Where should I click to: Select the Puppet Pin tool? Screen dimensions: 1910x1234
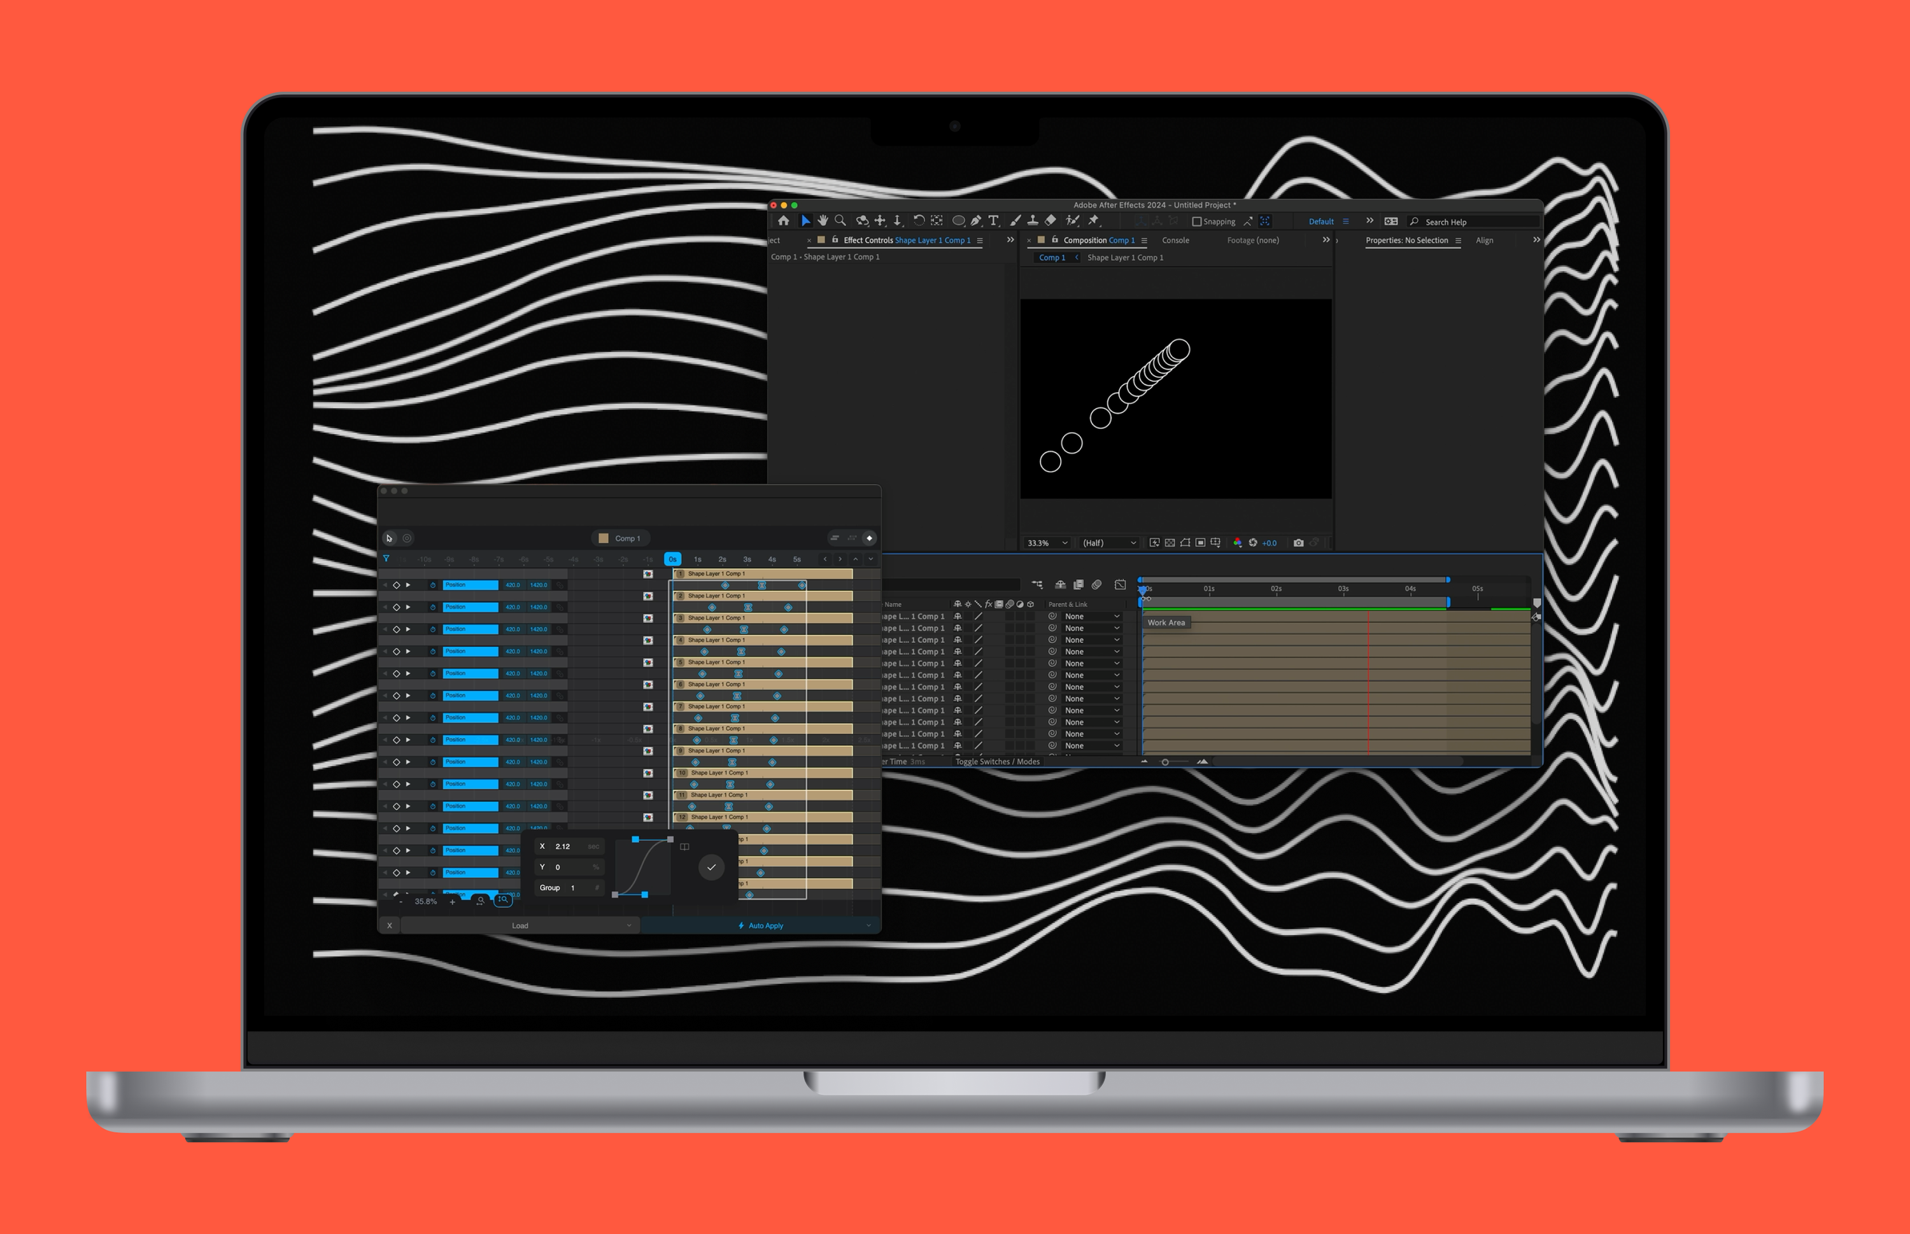1093,221
